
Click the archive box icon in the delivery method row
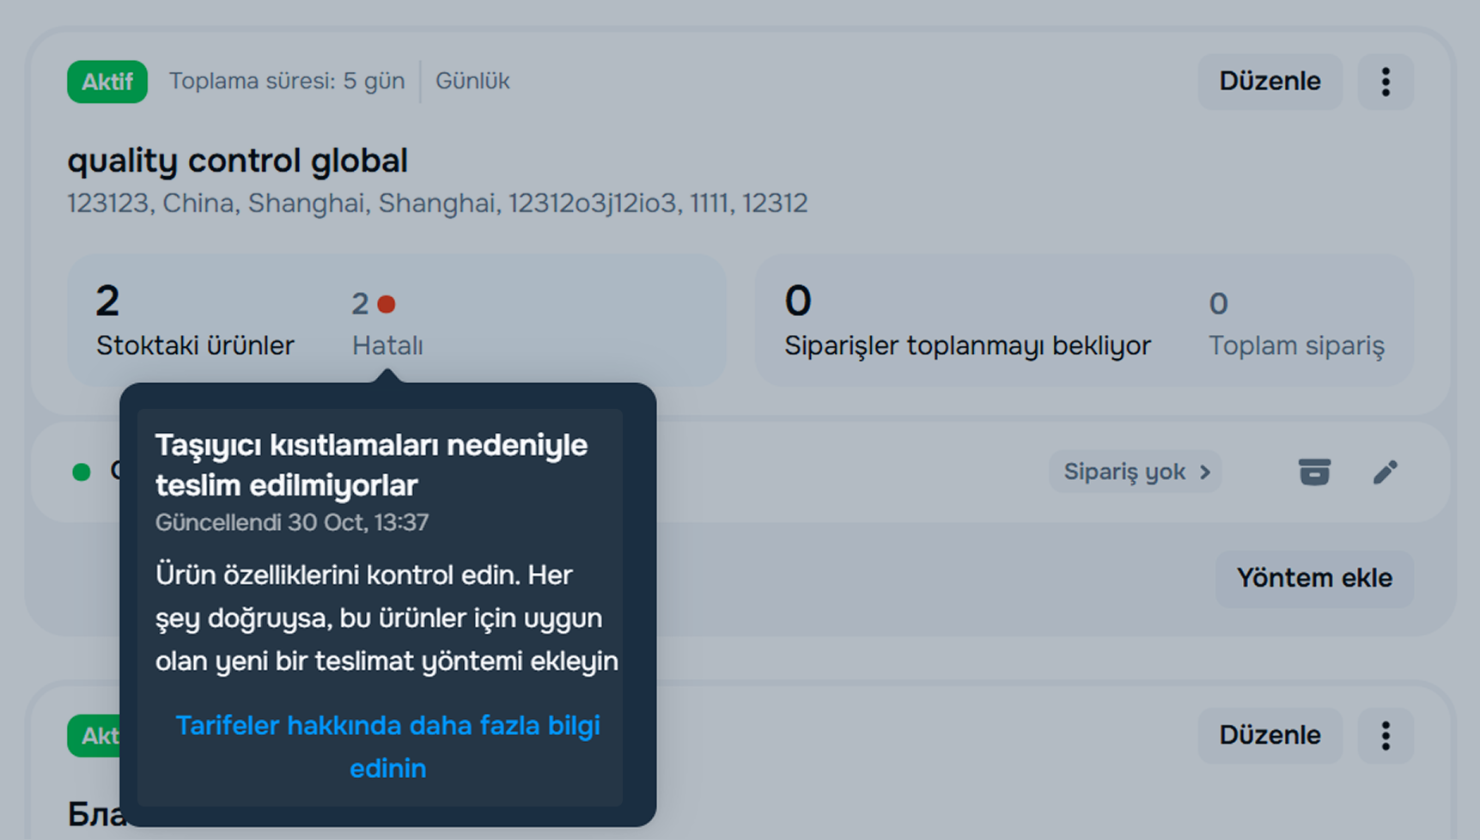(x=1313, y=472)
